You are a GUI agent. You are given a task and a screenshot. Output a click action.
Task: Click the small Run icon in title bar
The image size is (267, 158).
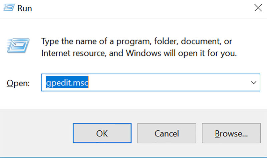pyautogui.click(x=9, y=7)
